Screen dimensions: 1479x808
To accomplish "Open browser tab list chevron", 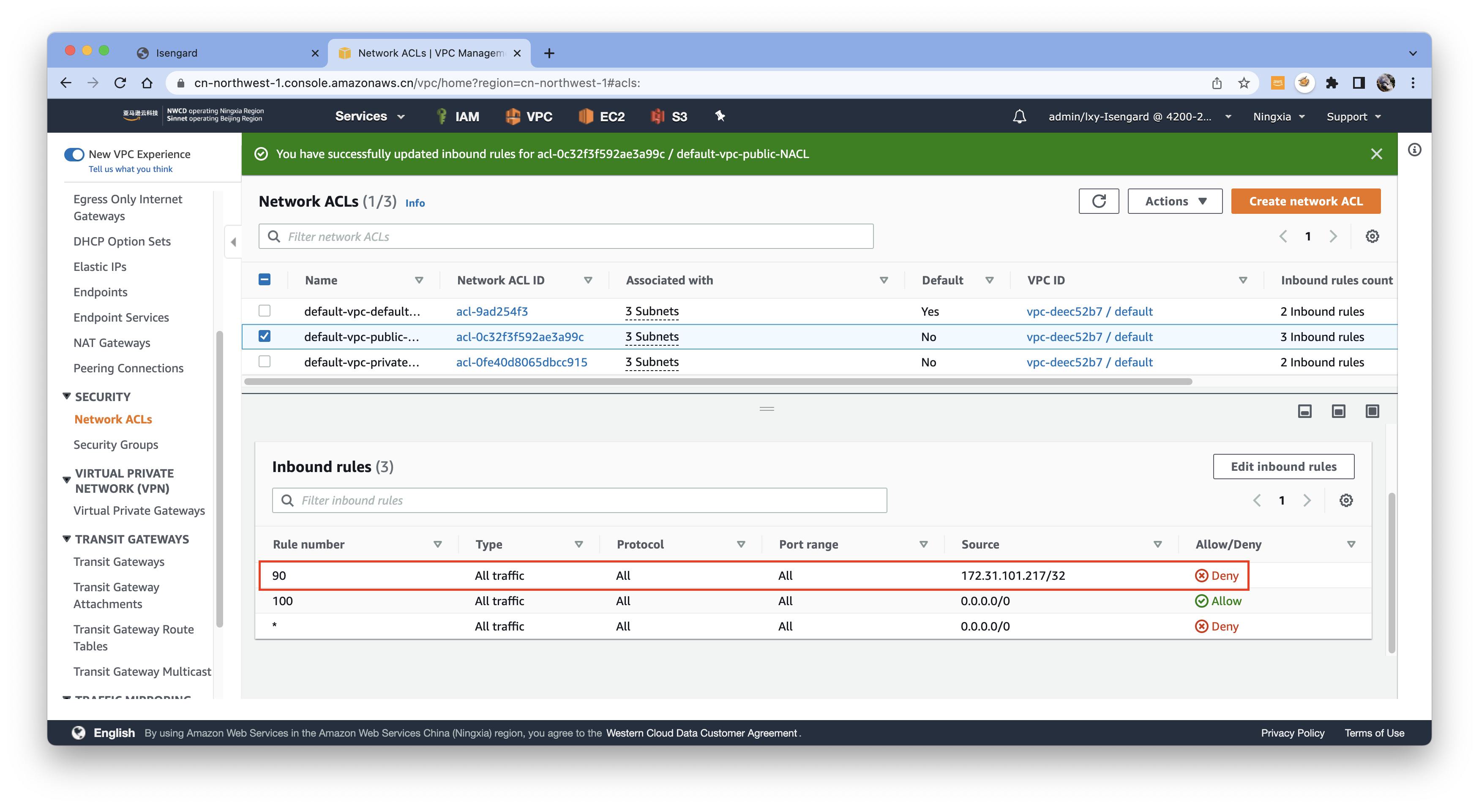I will pos(1412,53).
